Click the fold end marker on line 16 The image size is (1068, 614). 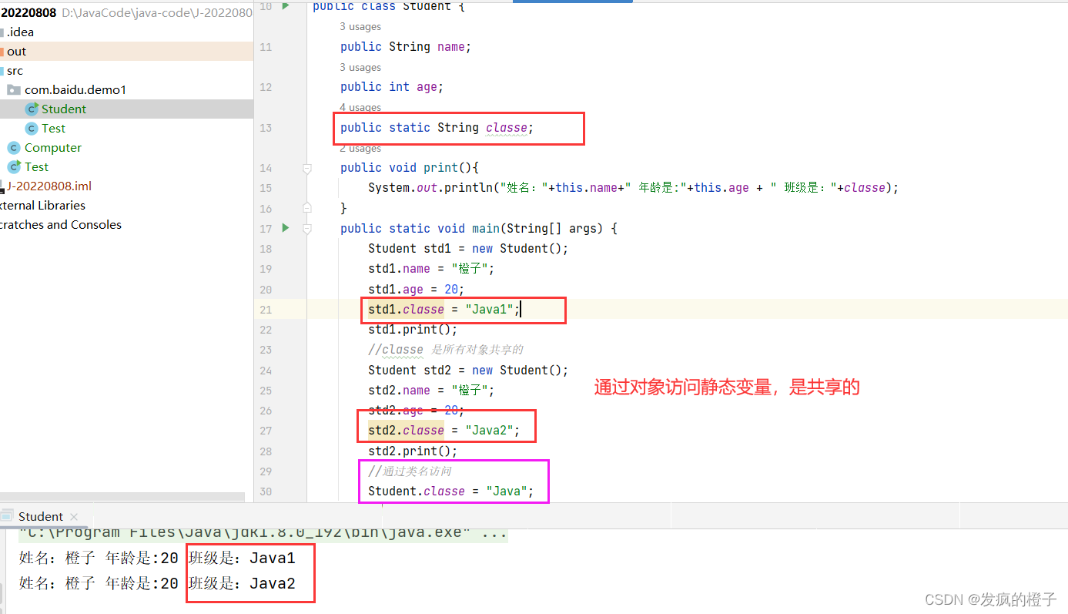click(x=307, y=208)
